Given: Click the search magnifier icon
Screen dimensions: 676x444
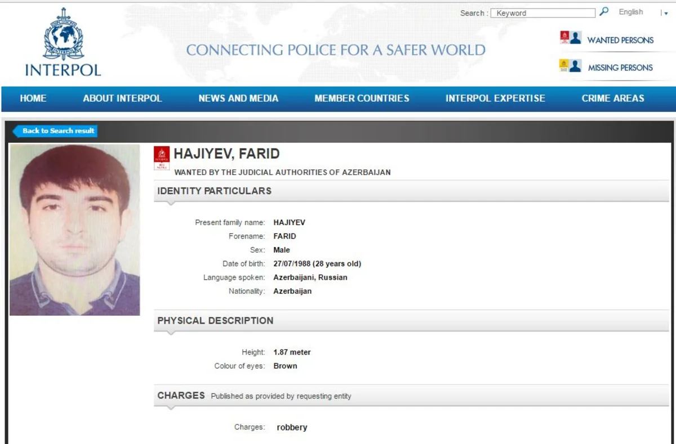Looking at the screenshot, I should point(604,12).
